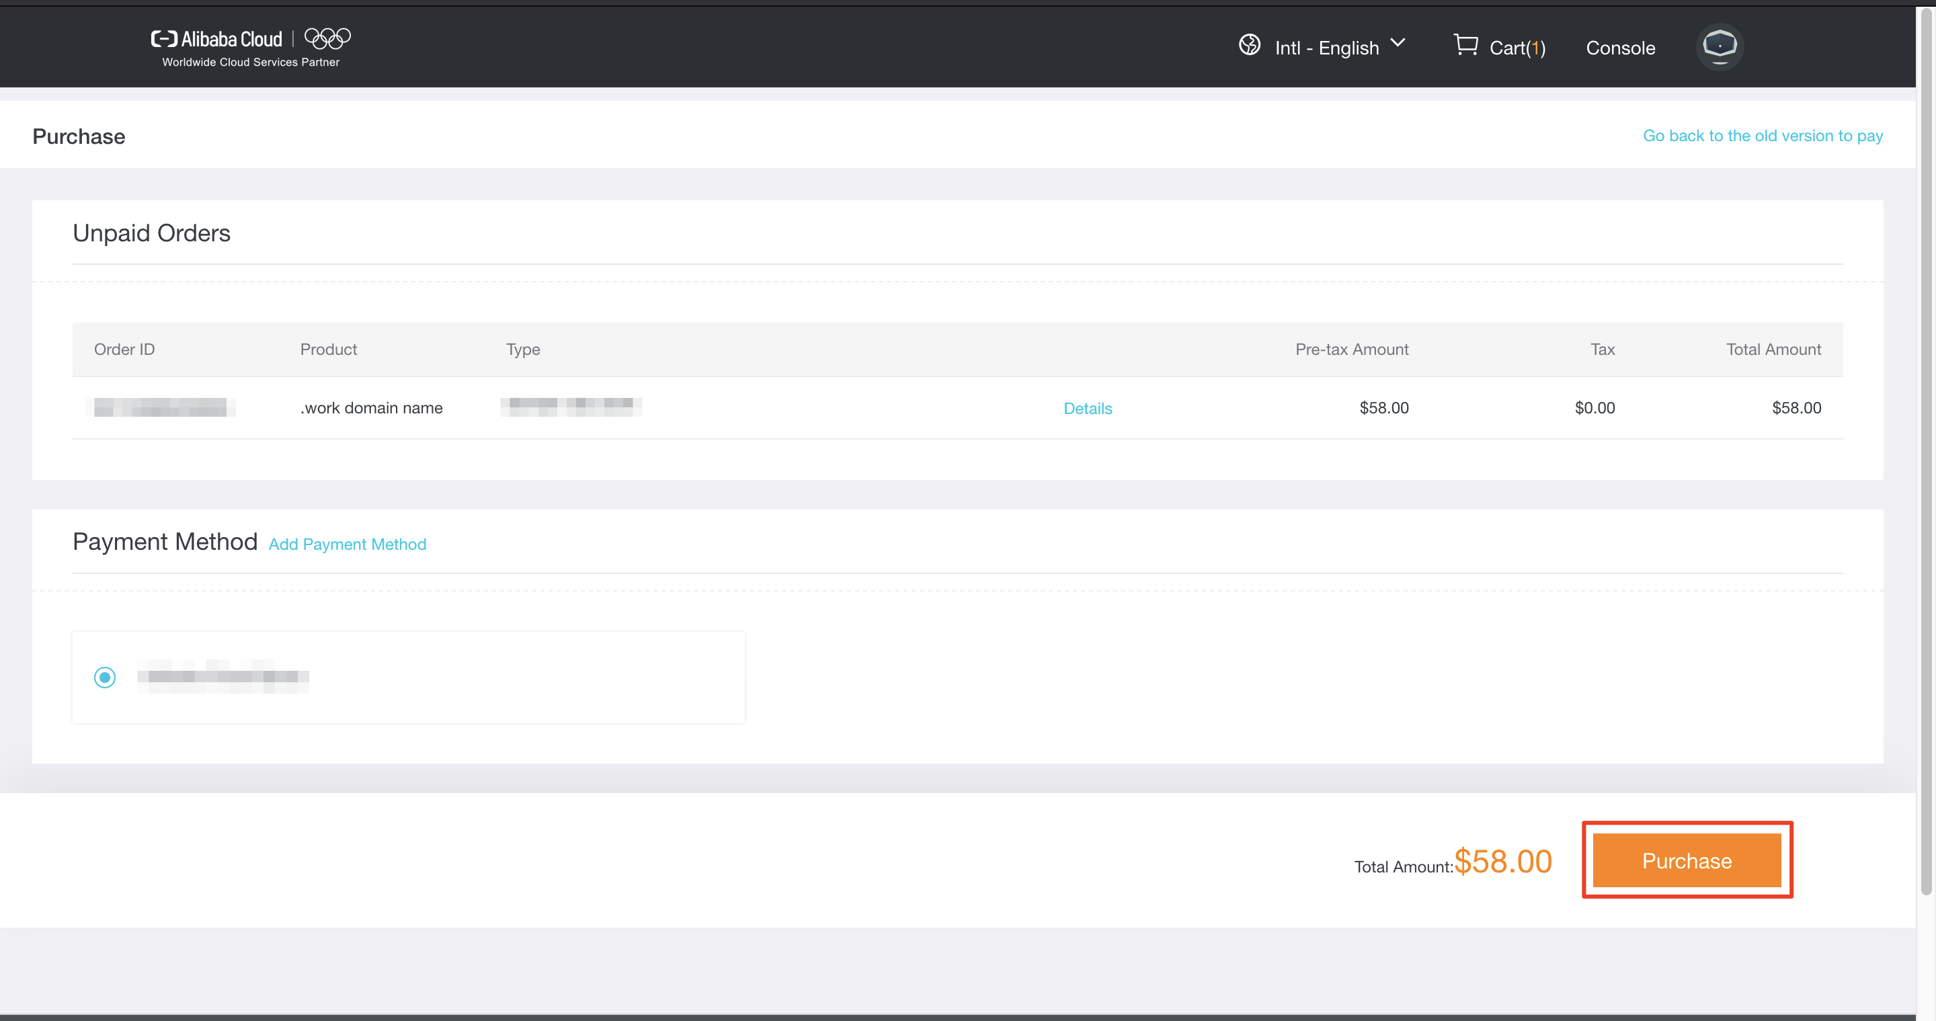Click the Alibaba Cloud logo
This screenshot has height=1021, width=1936.
[216, 39]
